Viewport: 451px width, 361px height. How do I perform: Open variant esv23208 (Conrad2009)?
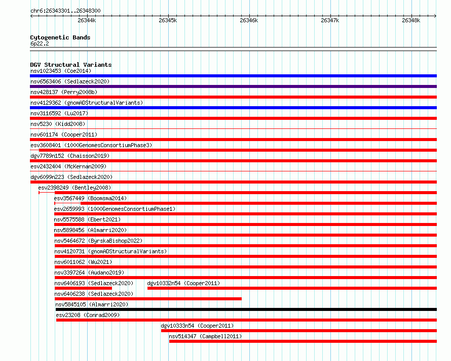[88, 315]
